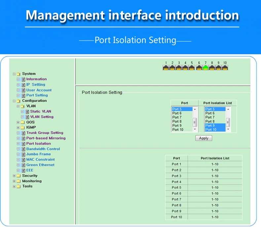Click port 10 icon in the port status panel

[225, 68]
